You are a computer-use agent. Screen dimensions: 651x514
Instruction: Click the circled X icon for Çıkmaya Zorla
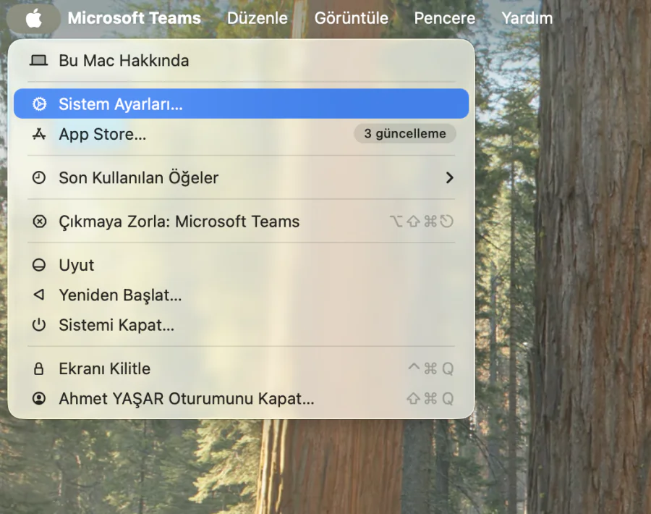point(38,222)
